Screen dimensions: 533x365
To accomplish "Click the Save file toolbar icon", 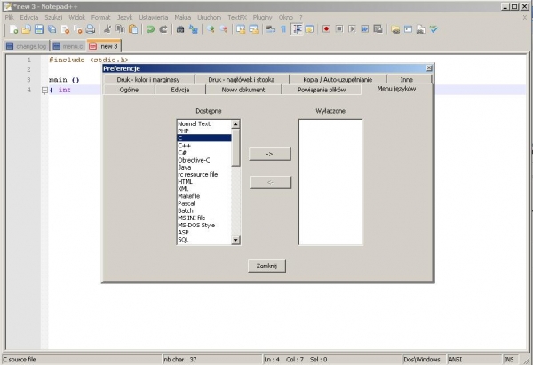I will tap(39, 29).
